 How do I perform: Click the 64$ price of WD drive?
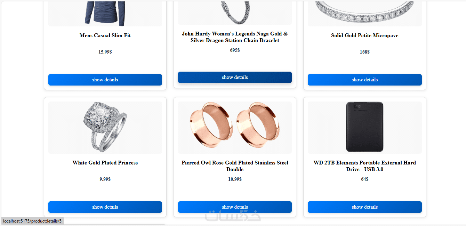point(364,179)
